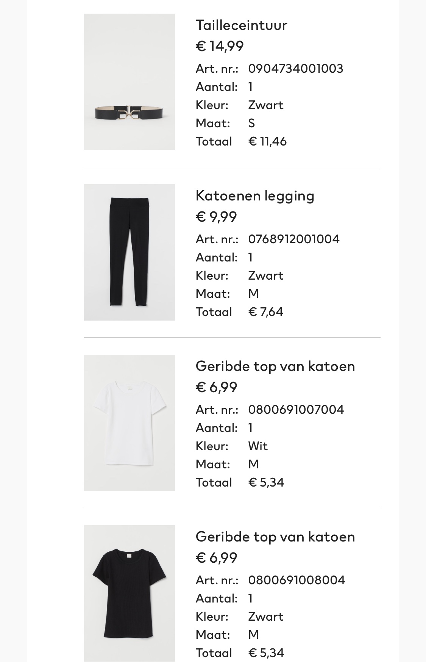Click the black Geribde top van katoen title
The height and width of the screenshot is (662, 426).
click(275, 537)
